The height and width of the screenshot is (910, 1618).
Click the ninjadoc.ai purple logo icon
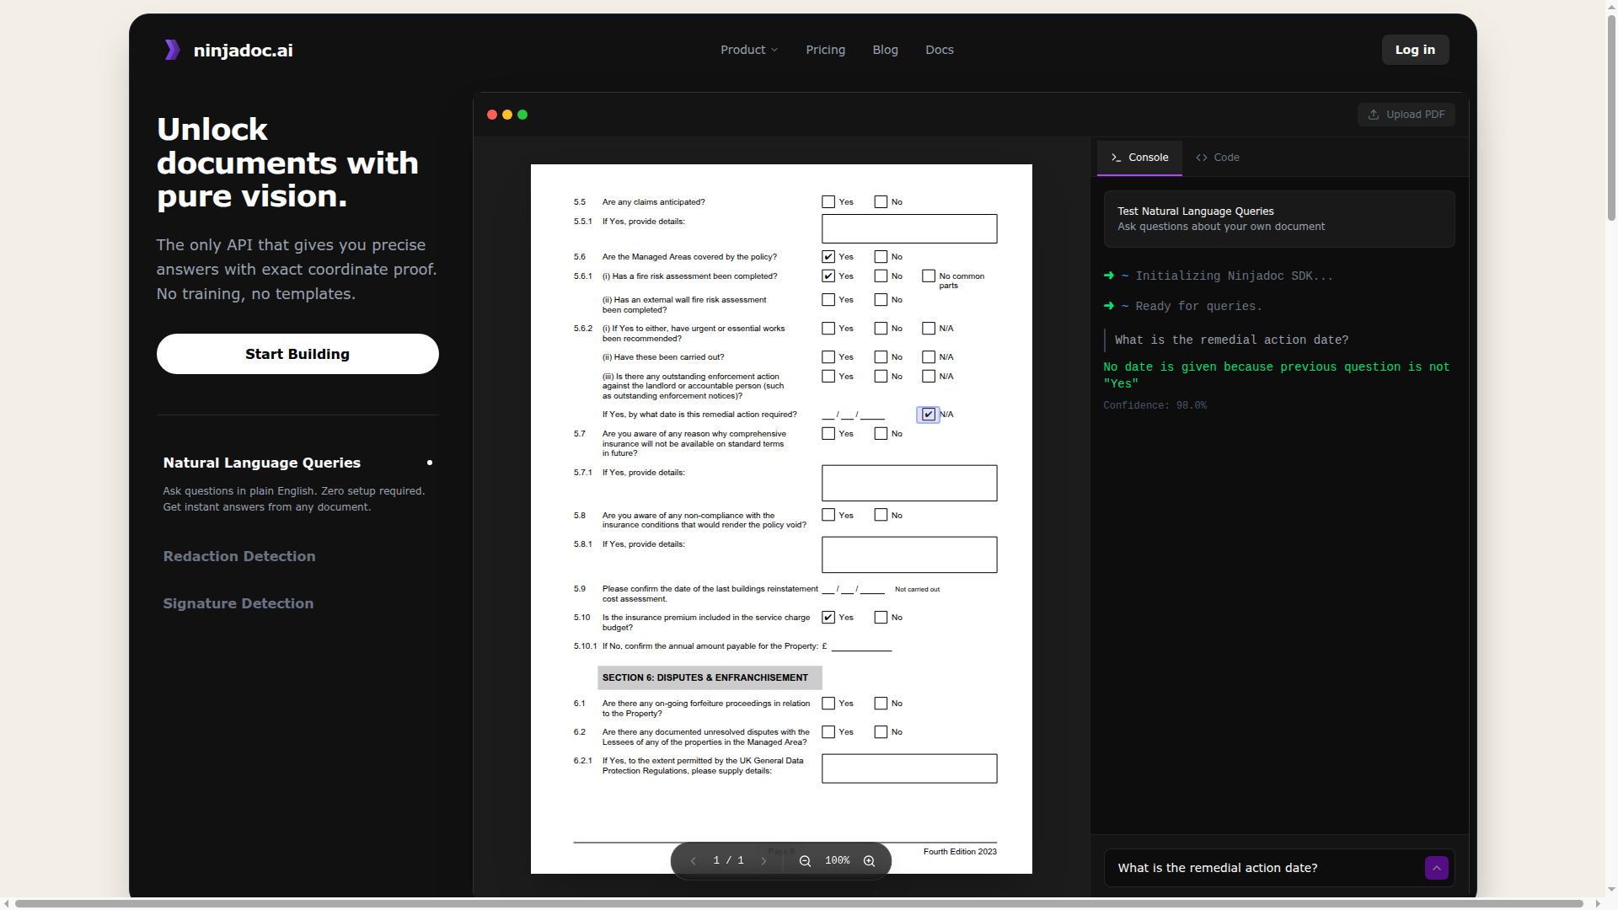coord(172,50)
